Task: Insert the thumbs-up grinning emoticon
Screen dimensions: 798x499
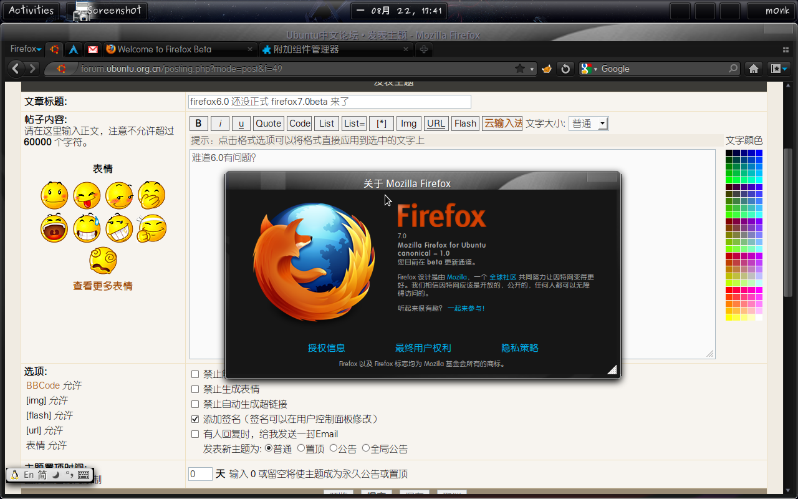Action: coord(119,228)
